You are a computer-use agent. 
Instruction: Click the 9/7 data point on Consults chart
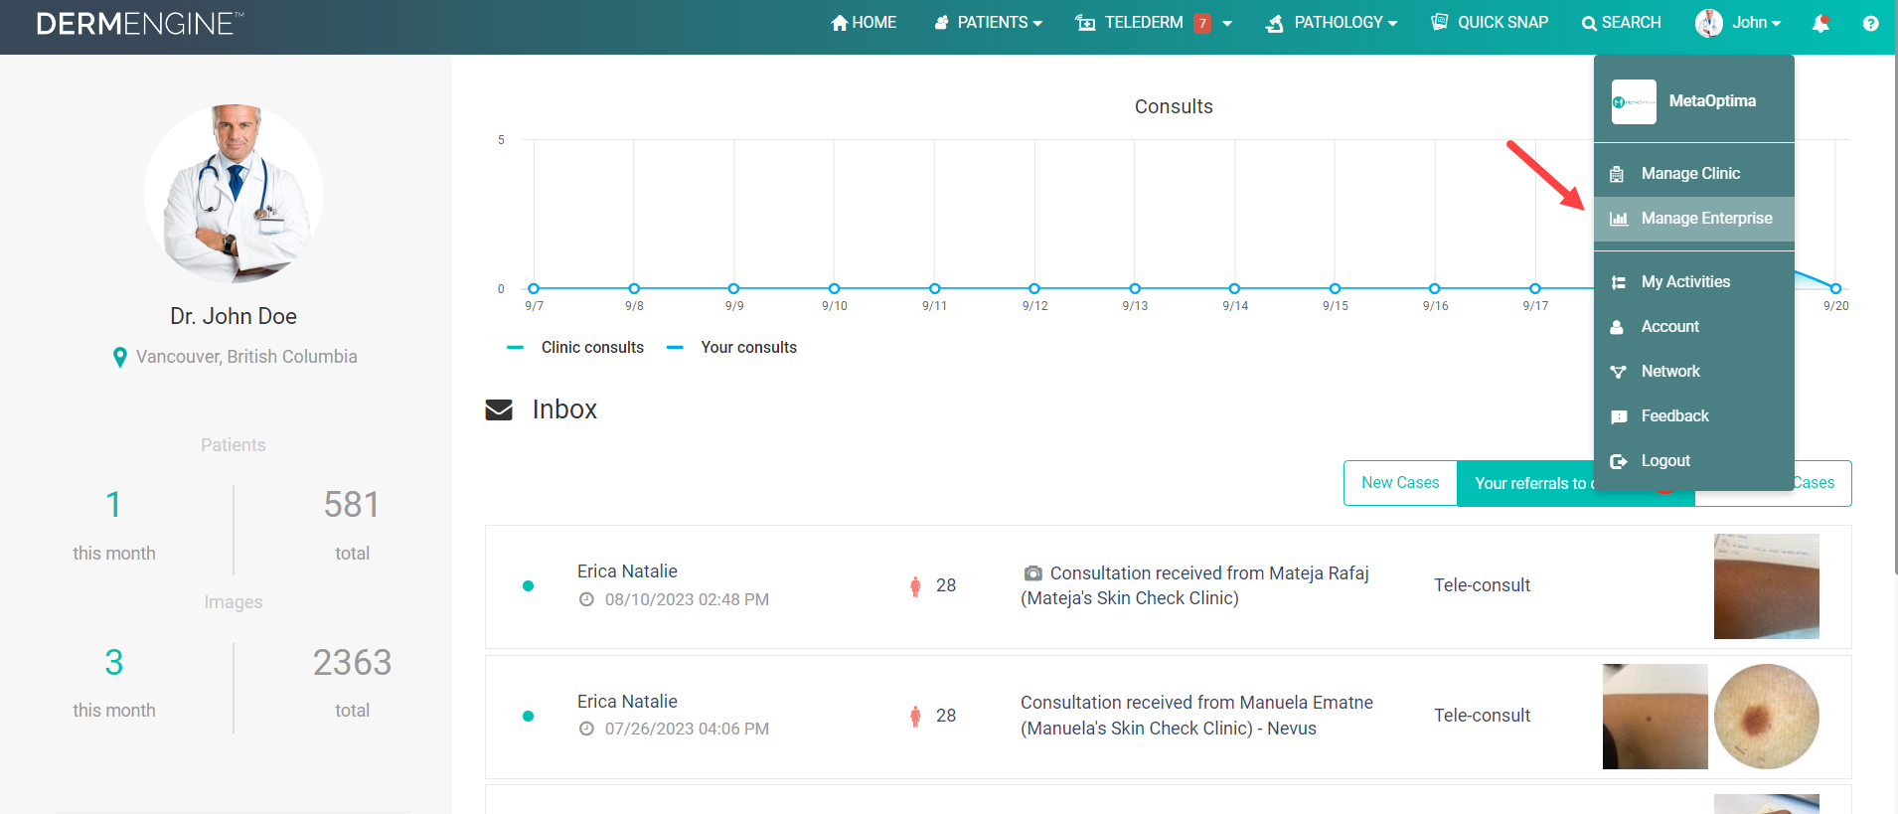click(534, 288)
